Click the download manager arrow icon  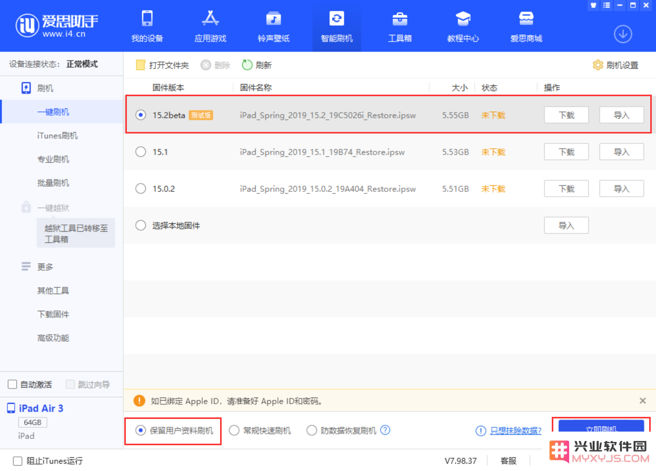623,34
